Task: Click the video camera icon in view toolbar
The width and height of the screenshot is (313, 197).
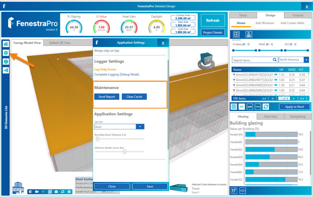Action: pyautogui.click(x=37, y=191)
